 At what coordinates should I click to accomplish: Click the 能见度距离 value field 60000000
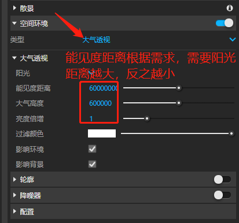coord(103,88)
